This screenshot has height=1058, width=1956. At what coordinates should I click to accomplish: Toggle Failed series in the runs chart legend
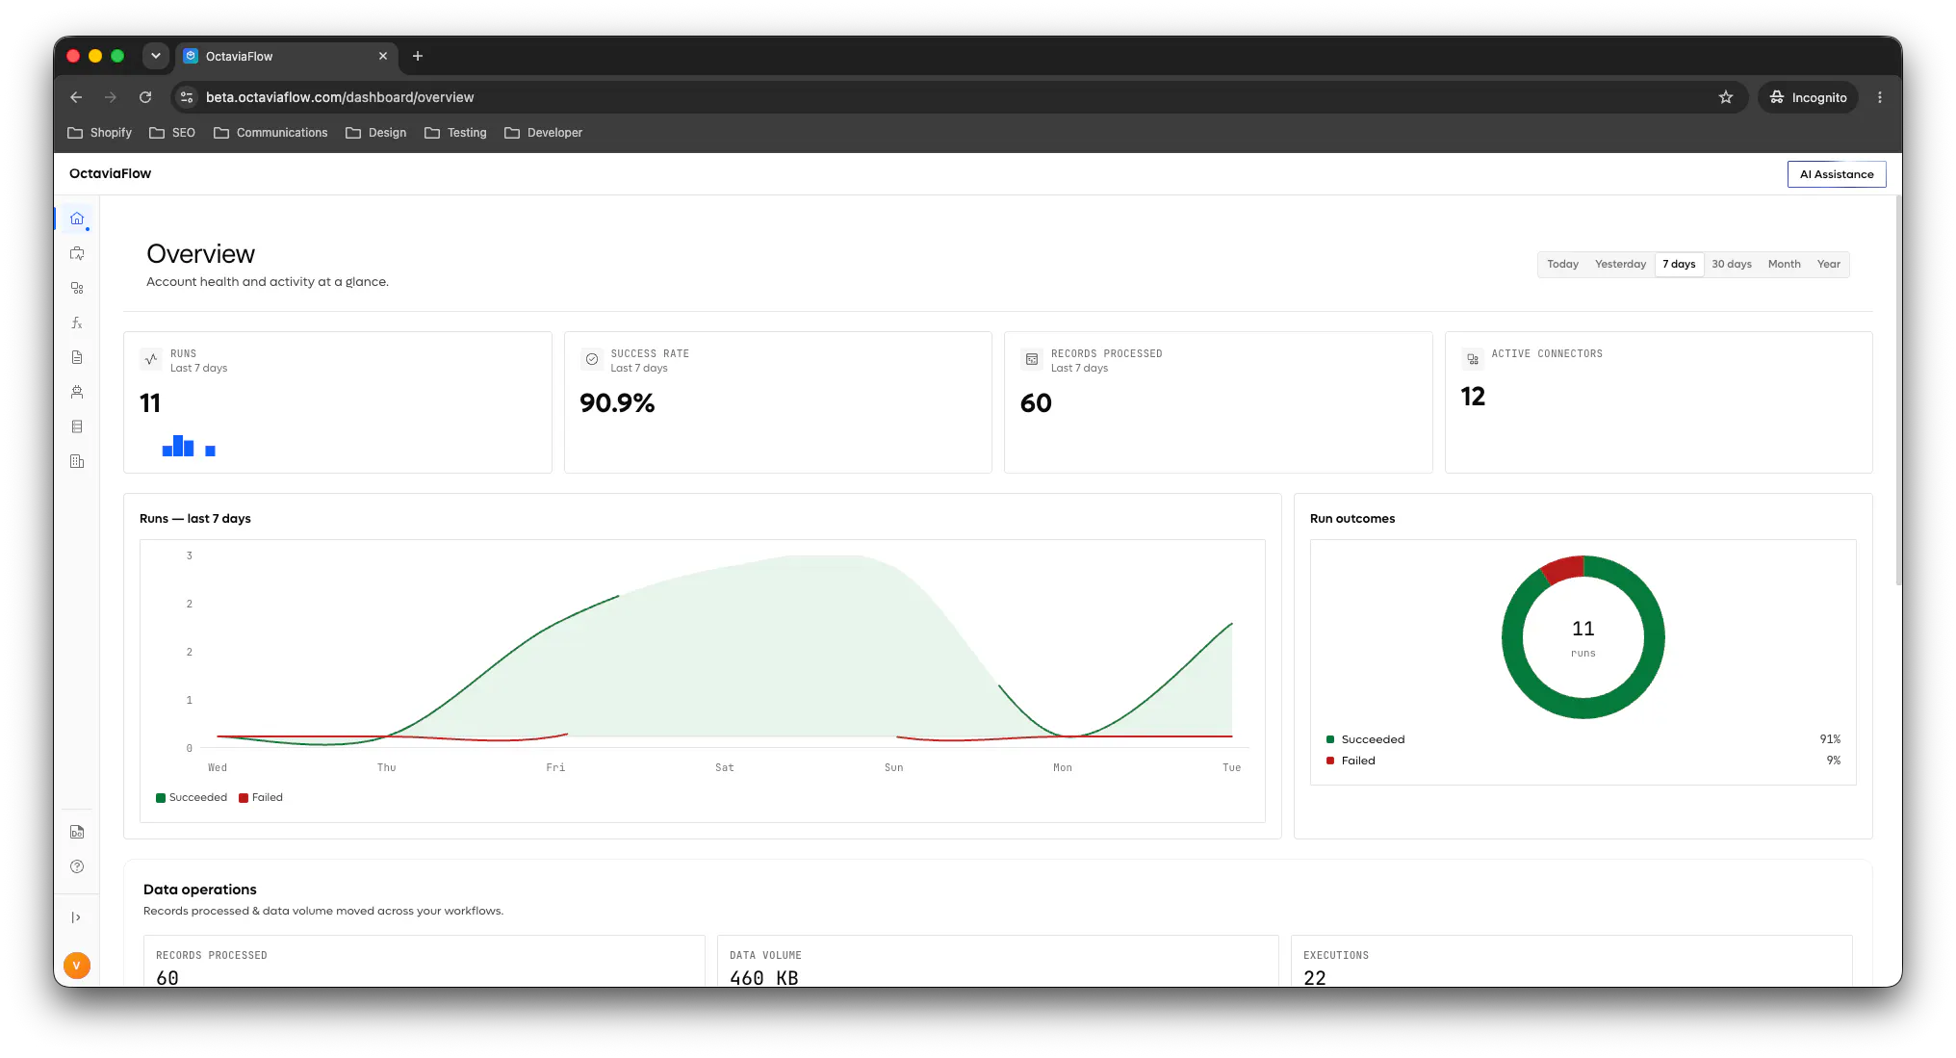(x=261, y=797)
